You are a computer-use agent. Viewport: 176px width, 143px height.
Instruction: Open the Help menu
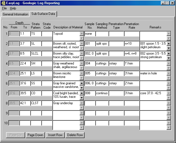tap(13, 8)
